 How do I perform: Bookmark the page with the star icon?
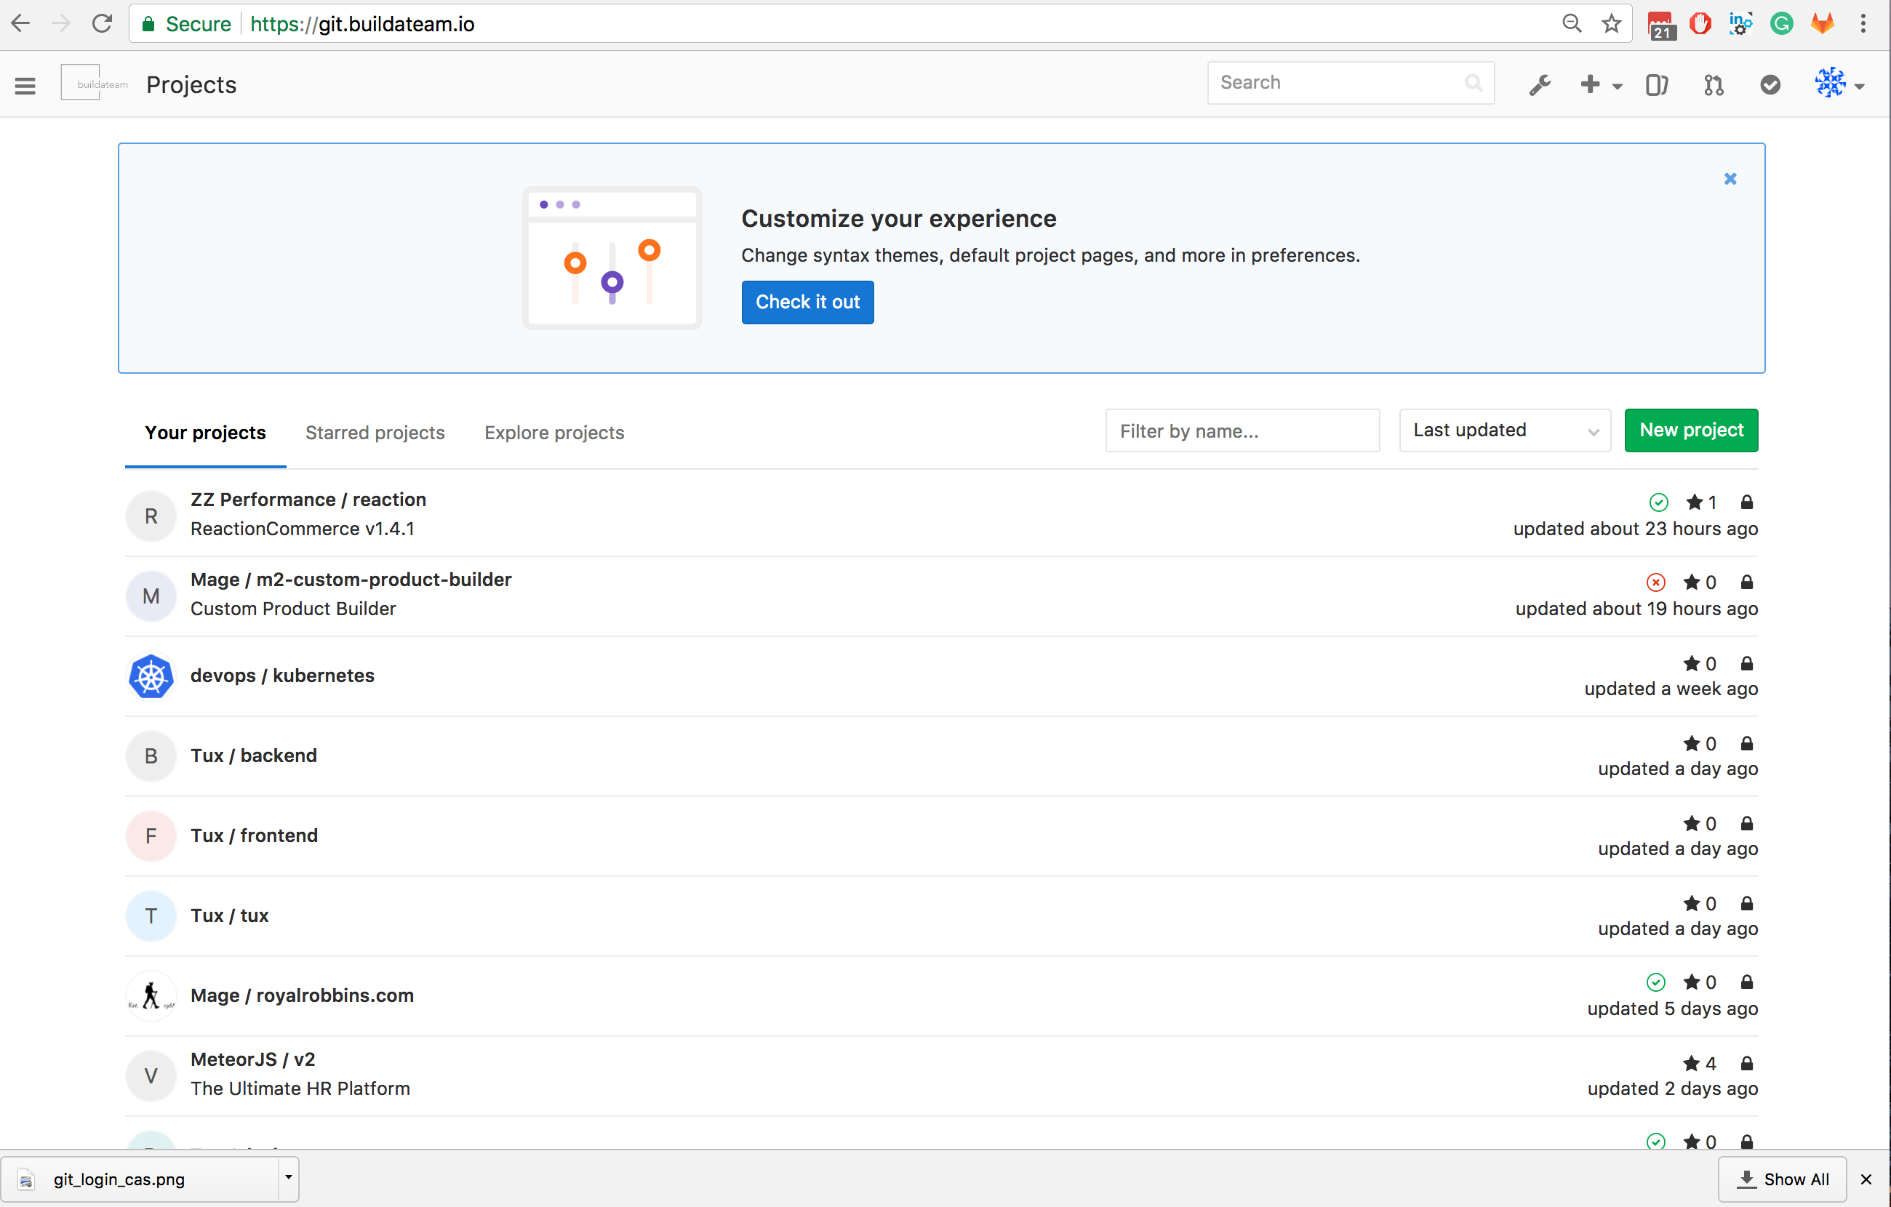(x=1612, y=23)
